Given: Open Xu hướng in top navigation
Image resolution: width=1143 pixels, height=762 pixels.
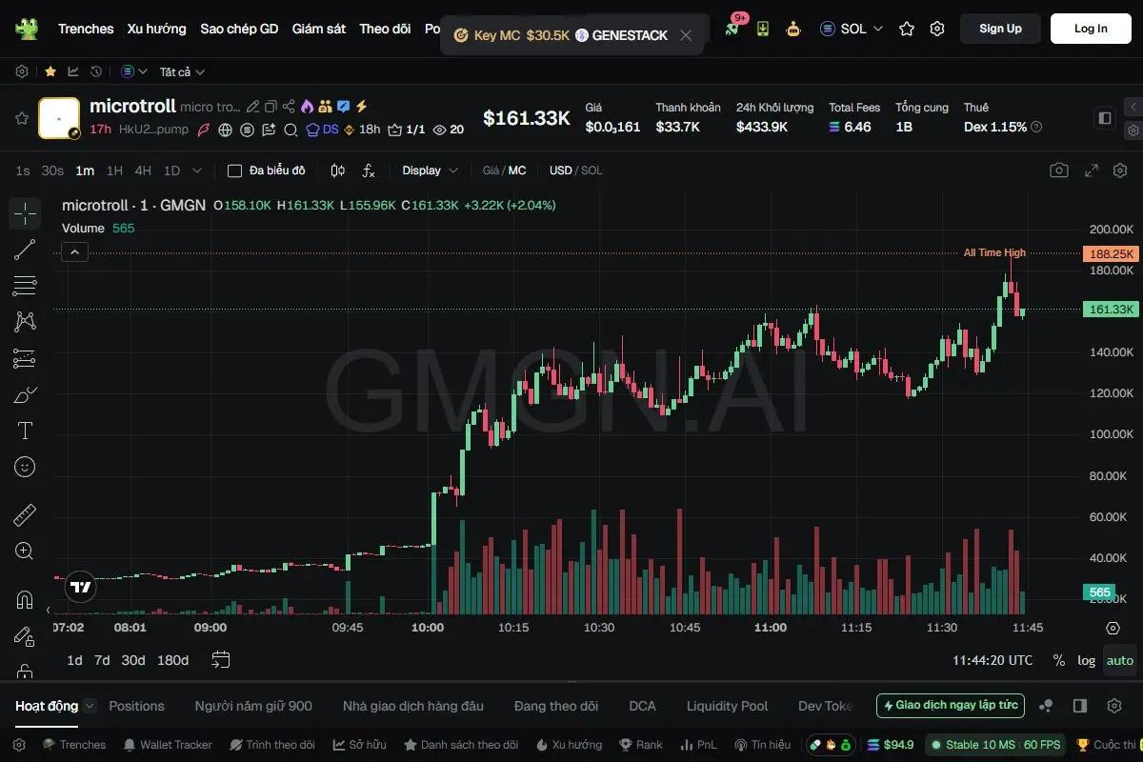Looking at the screenshot, I should [x=157, y=29].
